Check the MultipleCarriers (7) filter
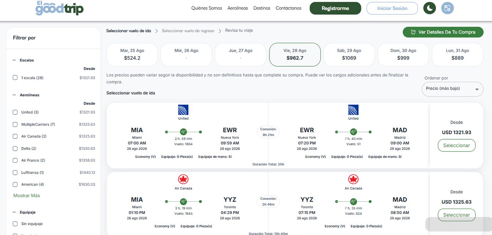 pos(15,124)
